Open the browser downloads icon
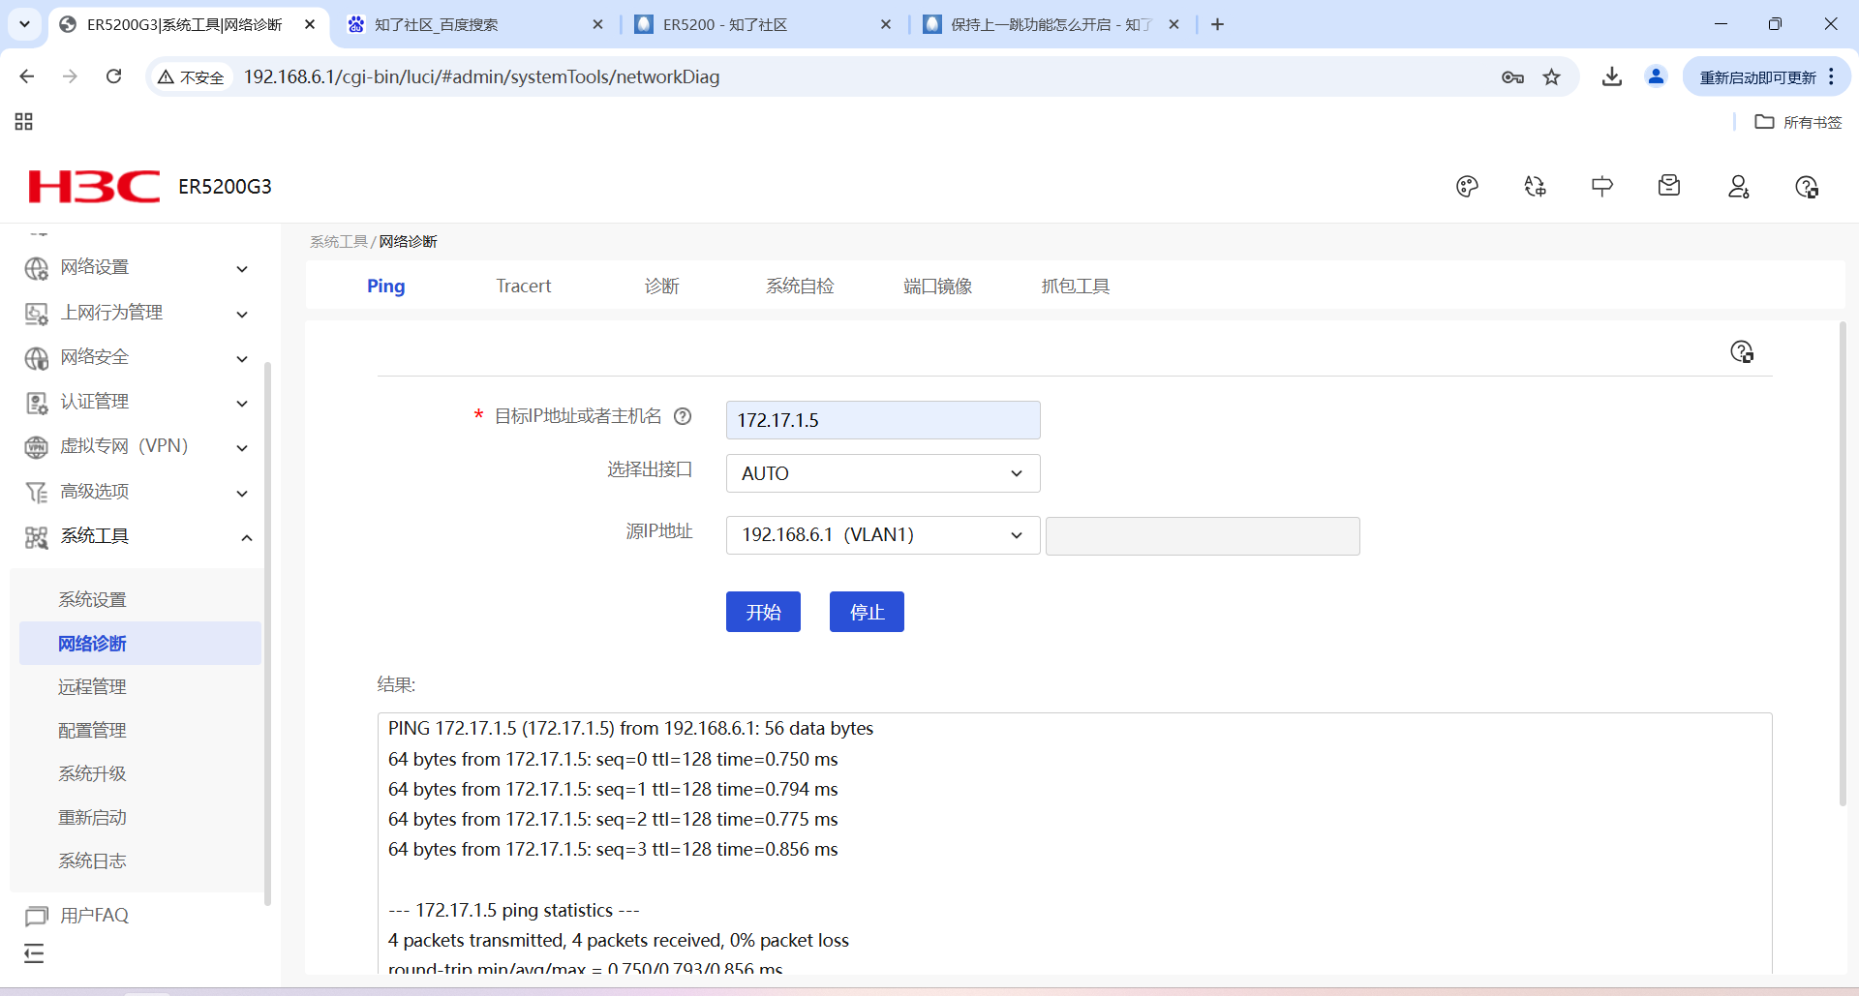 [1612, 76]
